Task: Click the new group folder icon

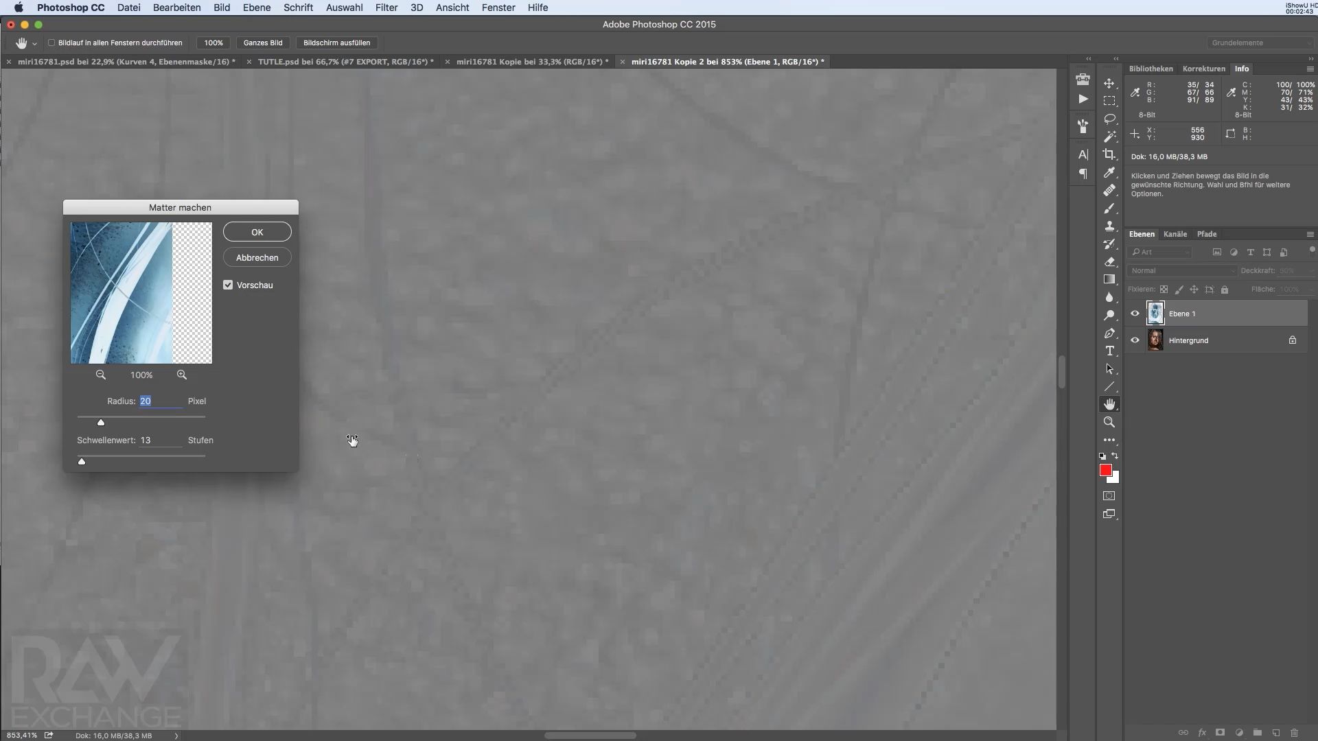Action: [x=1257, y=733]
